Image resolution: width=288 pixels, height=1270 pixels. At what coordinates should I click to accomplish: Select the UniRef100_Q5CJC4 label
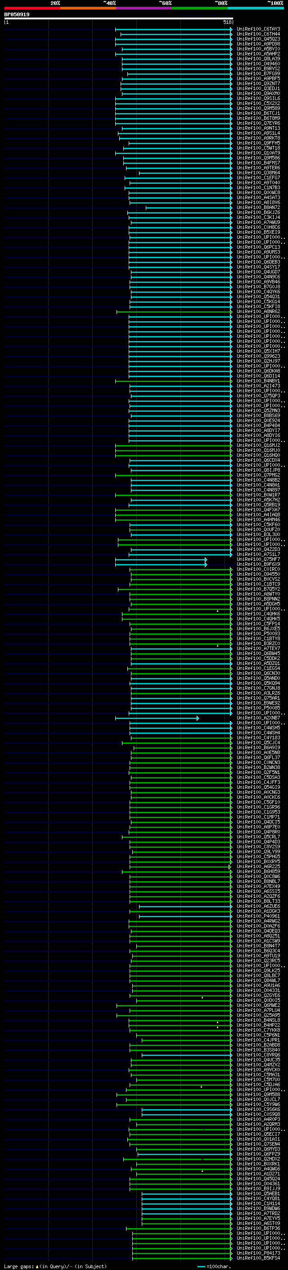[x=258, y=742]
